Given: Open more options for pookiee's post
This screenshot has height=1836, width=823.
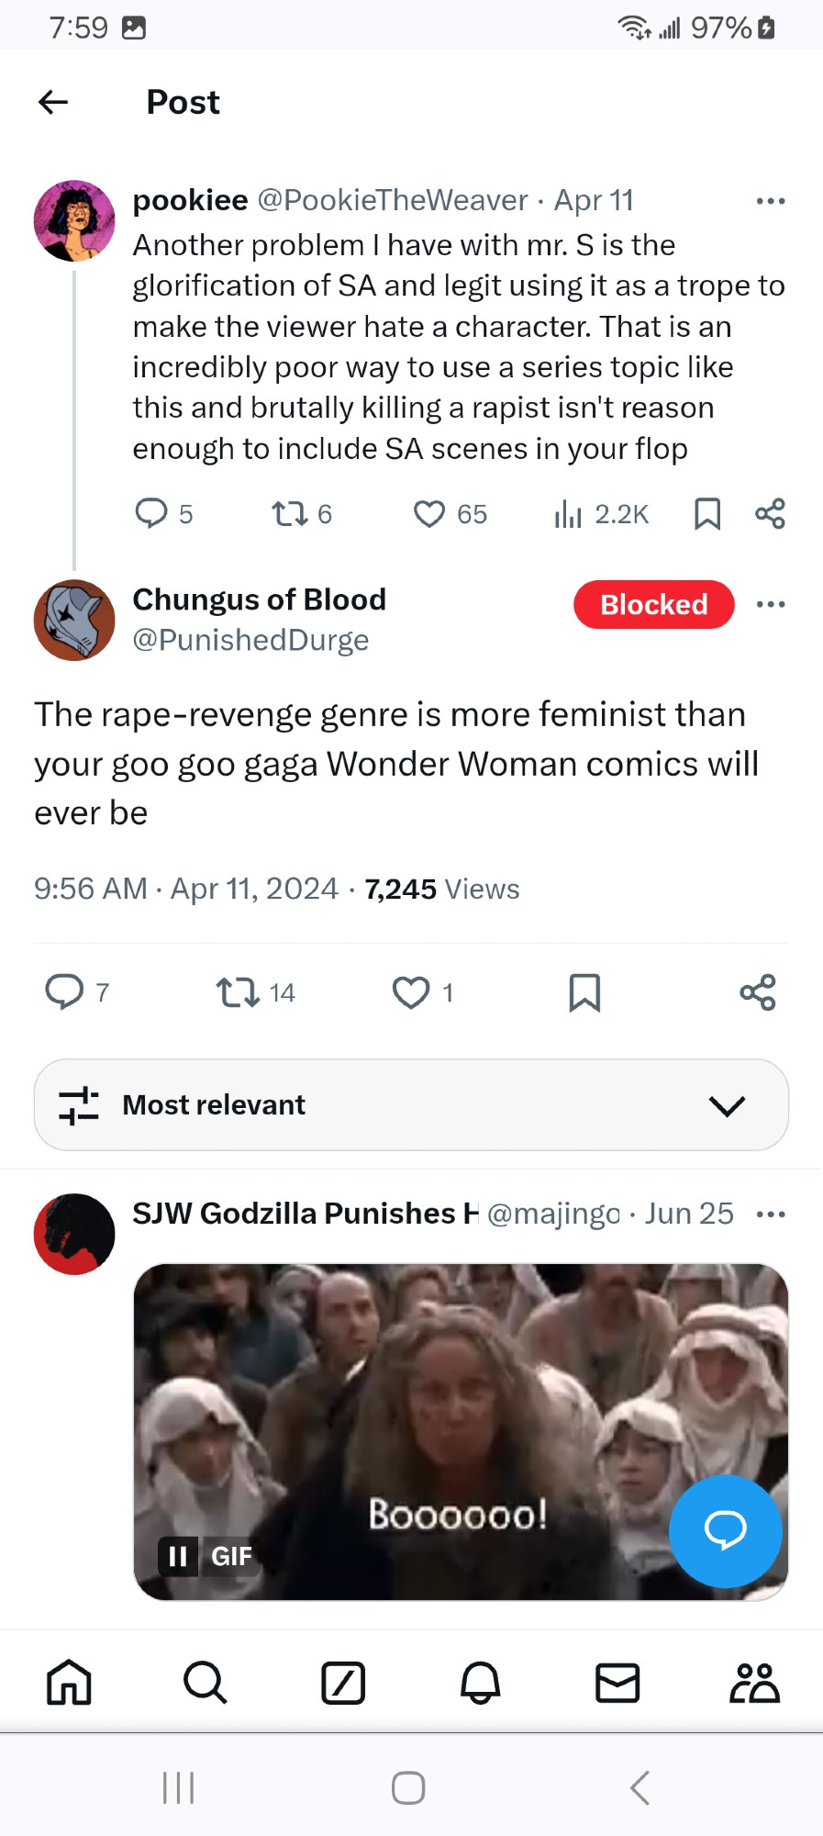Looking at the screenshot, I should pos(771,201).
